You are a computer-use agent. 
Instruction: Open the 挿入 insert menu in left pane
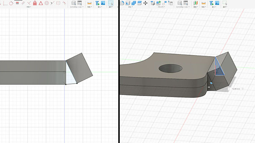[x=100, y=7]
